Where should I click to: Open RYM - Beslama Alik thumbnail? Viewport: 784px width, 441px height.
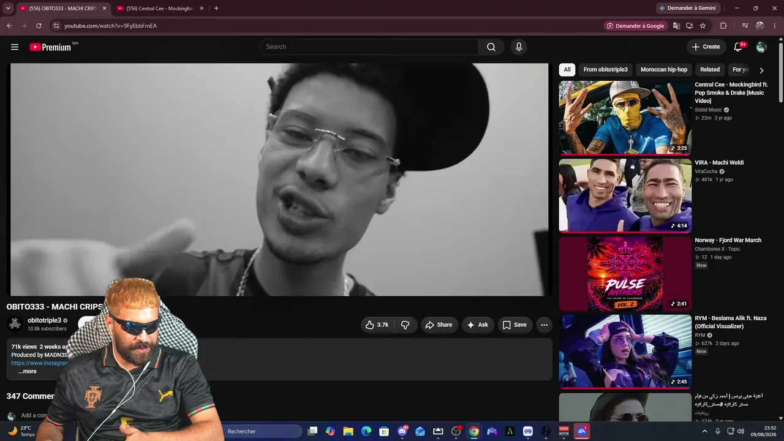tap(625, 351)
